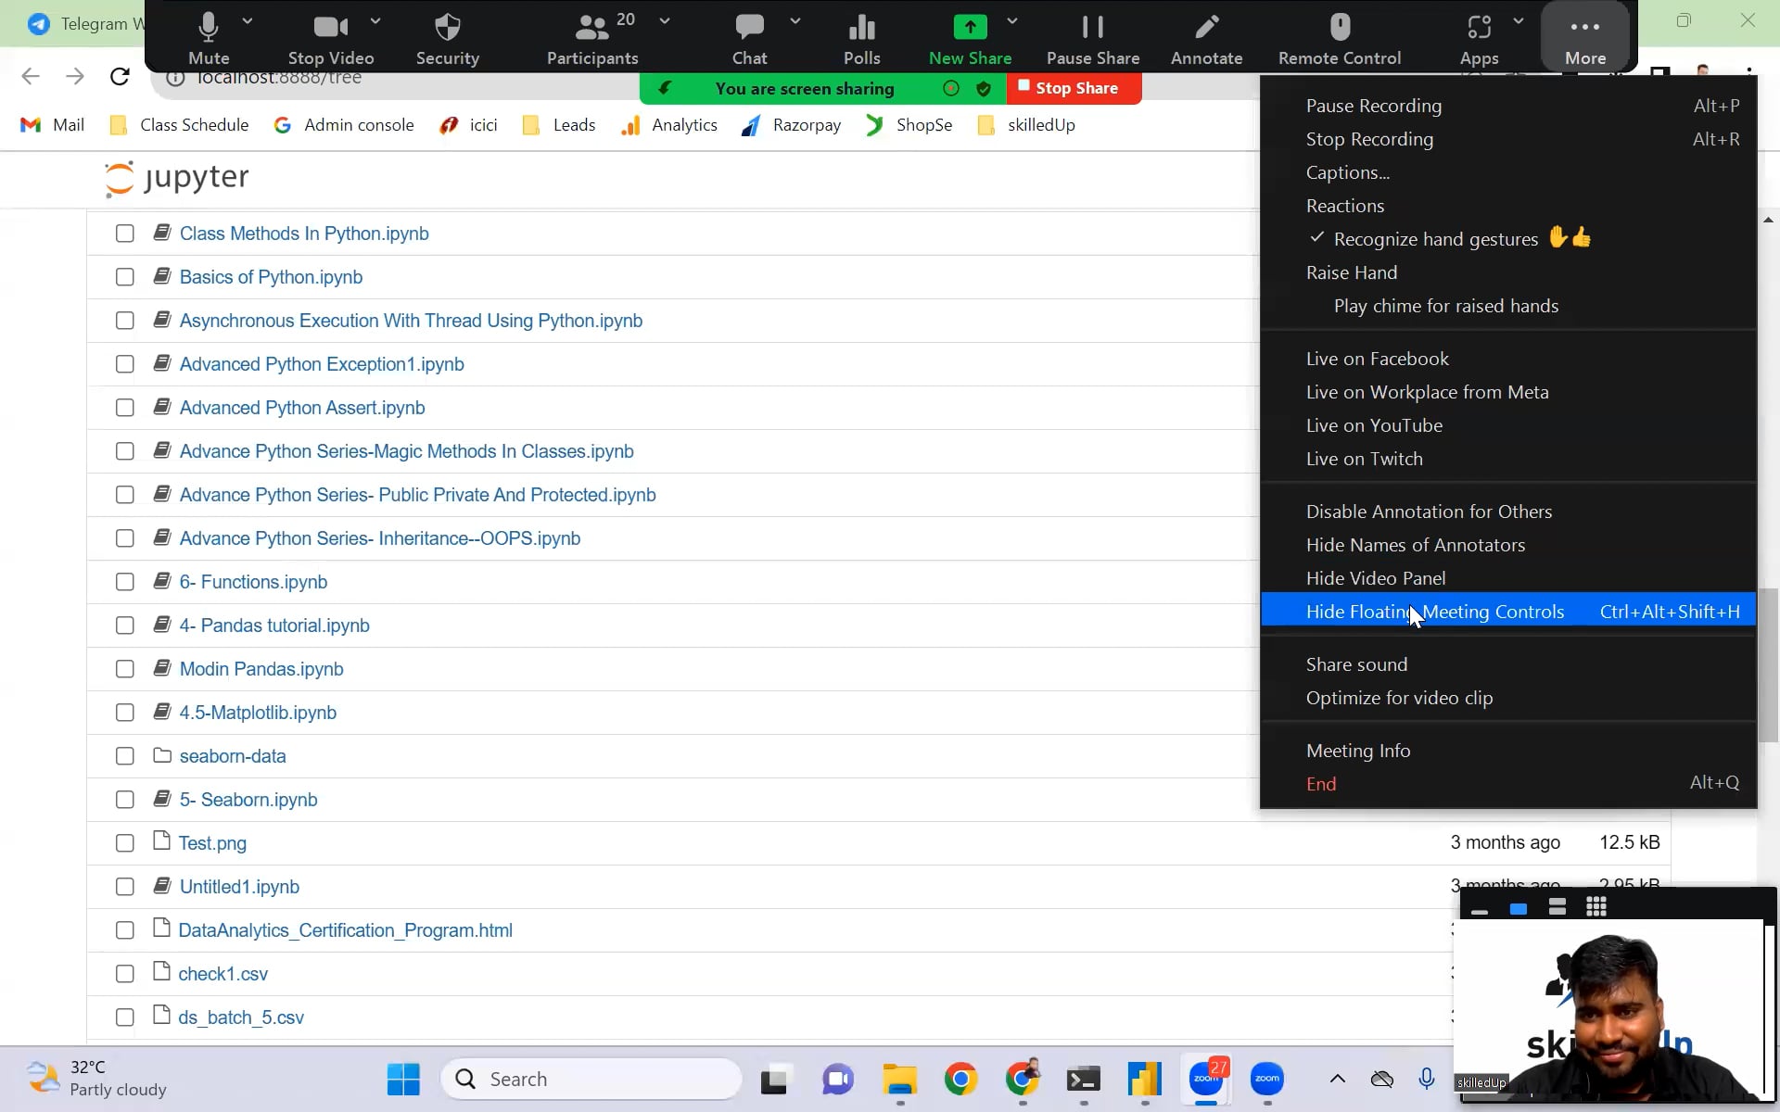Tick the checkbox next to 6- Functions.ipynb
The height and width of the screenshot is (1112, 1780).
(124, 582)
